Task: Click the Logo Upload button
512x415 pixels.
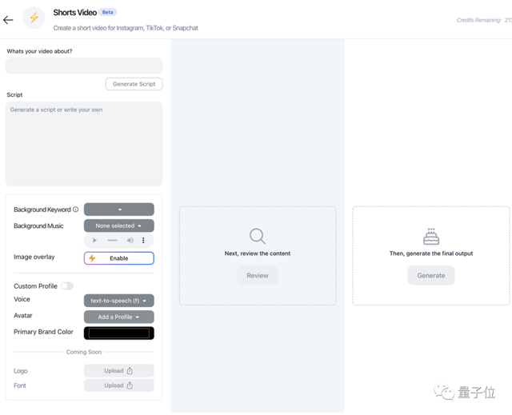Action: click(118, 370)
